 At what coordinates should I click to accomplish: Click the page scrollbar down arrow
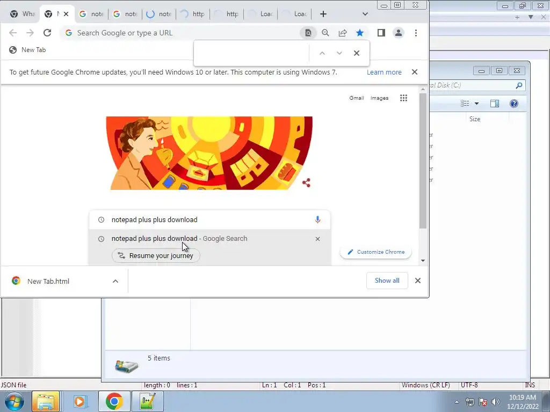pos(423,260)
